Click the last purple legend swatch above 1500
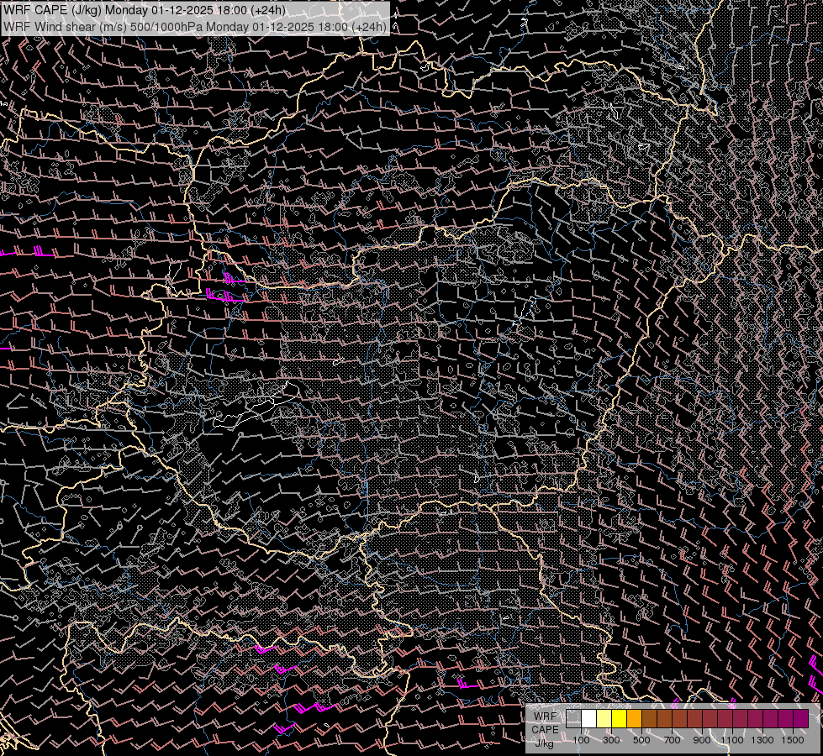 point(800,719)
